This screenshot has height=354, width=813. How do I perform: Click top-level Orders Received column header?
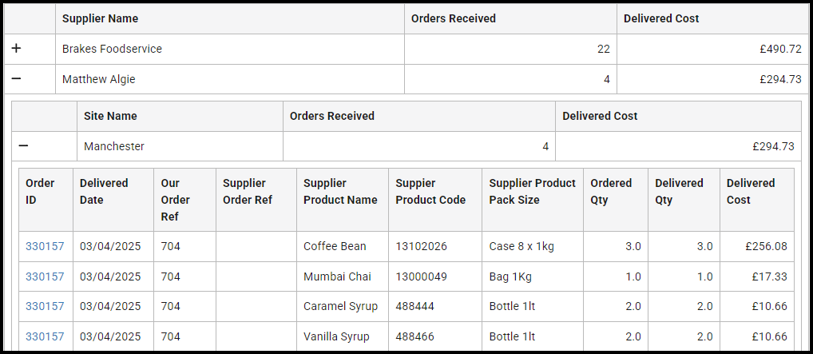coord(453,18)
